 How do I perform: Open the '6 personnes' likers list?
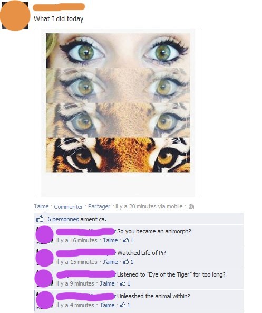click(63, 219)
